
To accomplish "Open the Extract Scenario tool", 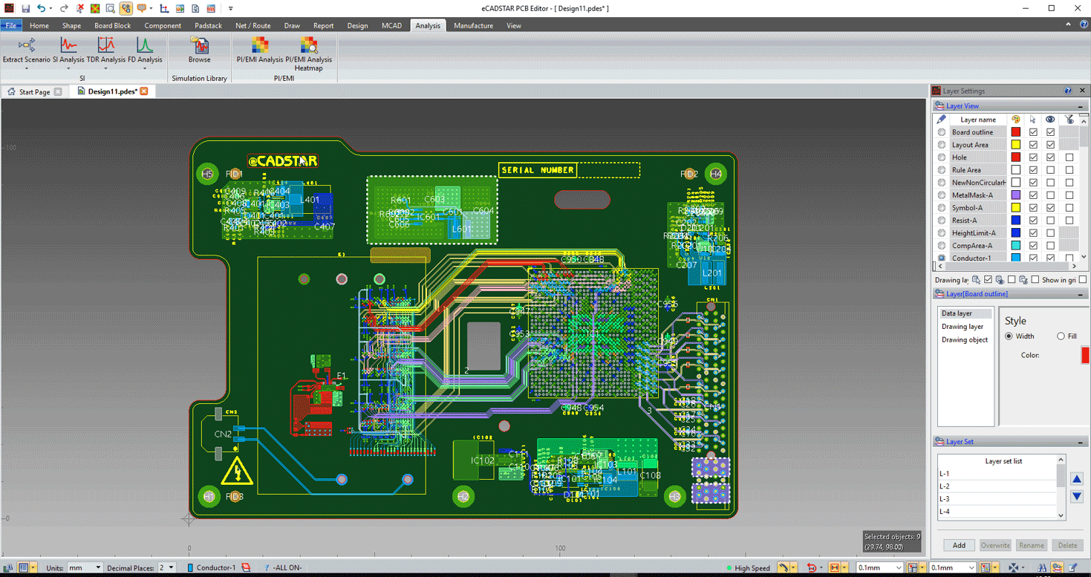I will [x=27, y=50].
